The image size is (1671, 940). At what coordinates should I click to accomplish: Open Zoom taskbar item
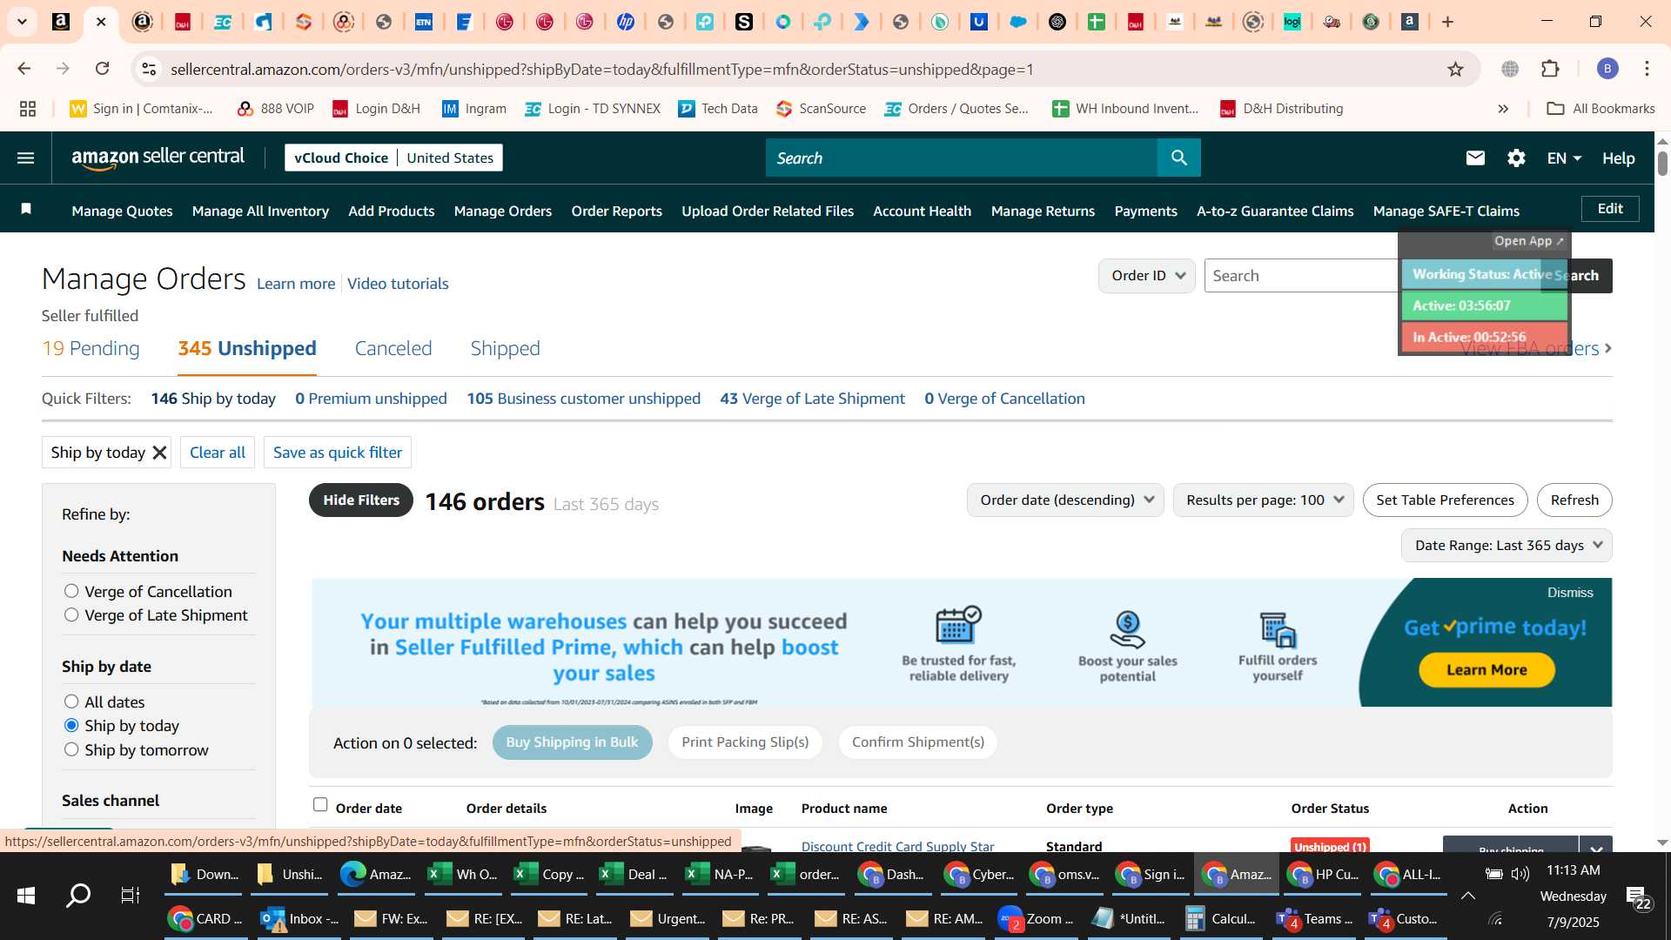(x=1036, y=919)
